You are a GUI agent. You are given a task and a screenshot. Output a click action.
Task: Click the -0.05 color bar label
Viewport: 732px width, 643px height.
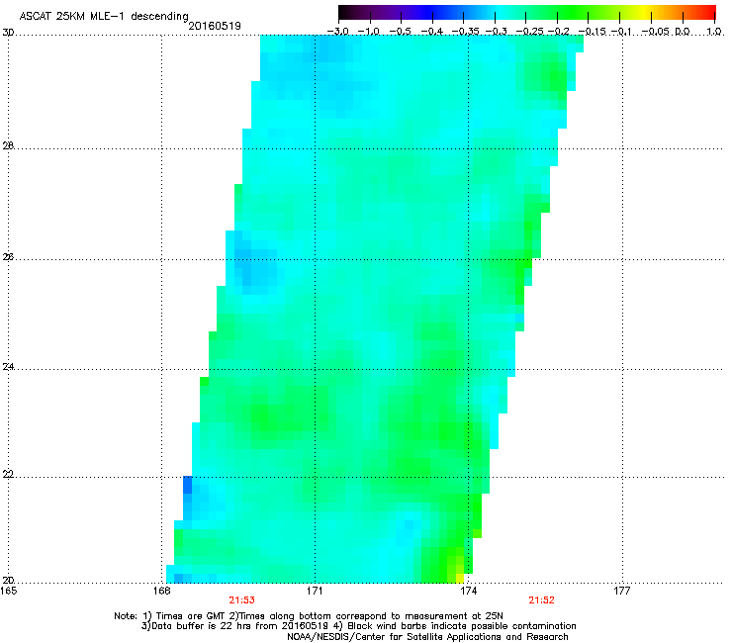[656, 32]
